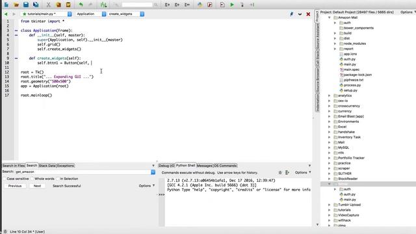Click the project tree scroll-down arrow
This screenshot has width=416, height=234.
318,225
